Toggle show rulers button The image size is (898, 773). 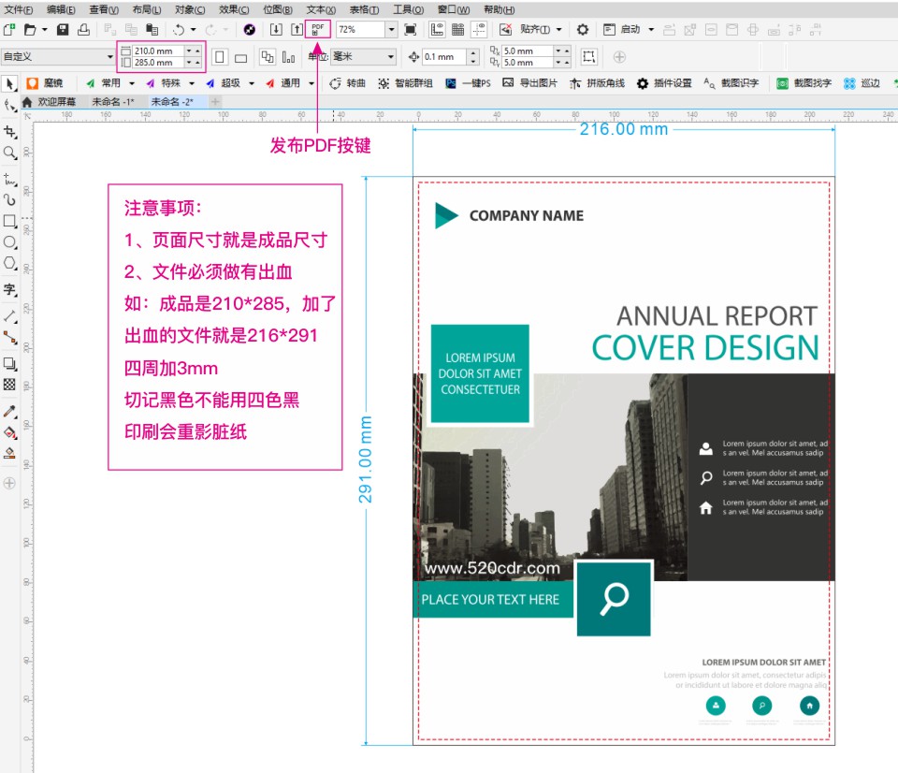pos(437,29)
